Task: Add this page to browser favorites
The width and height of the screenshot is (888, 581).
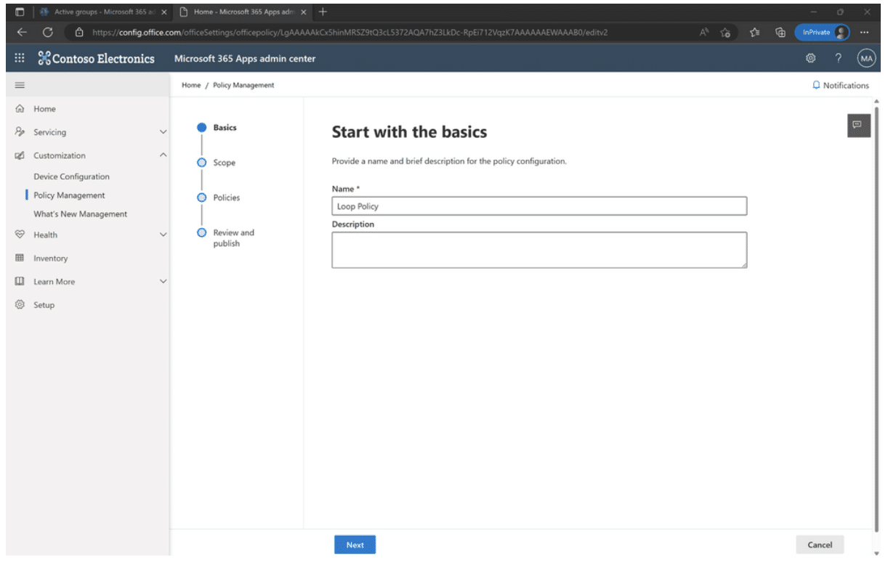Action: [725, 32]
